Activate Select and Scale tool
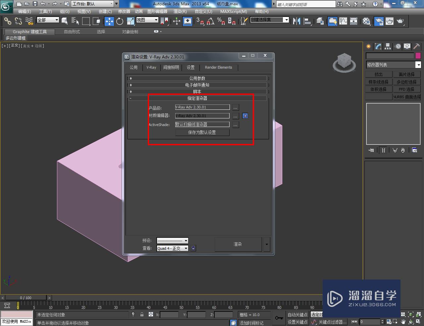Image resolution: width=424 pixels, height=326 pixels. (131, 21)
